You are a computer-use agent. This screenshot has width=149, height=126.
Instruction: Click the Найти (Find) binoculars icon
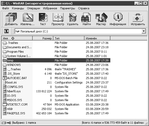(86, 17)
